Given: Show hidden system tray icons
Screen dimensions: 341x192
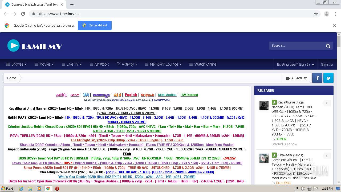Looking at the screenshot, I should click(297, 189).
